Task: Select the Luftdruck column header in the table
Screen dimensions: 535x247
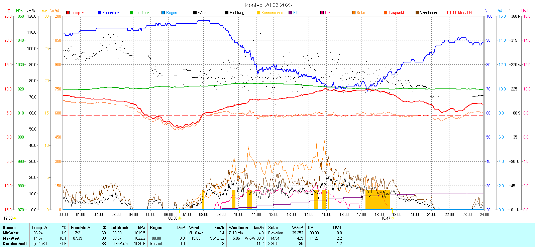Action: click(x=119, y=228)
